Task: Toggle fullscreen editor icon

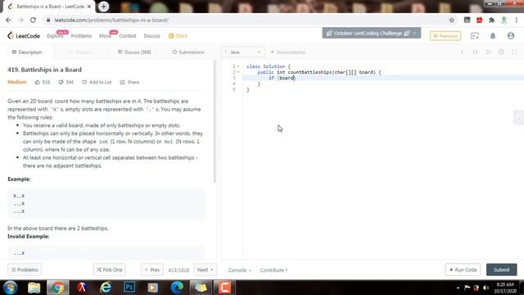Action: 514,52
